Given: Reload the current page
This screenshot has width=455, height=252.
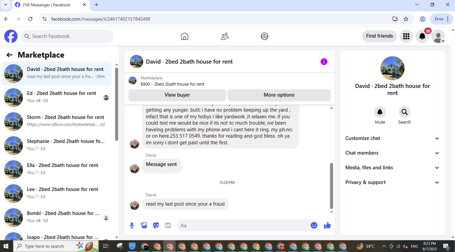Looking at the screenshot, I should 30,19.
